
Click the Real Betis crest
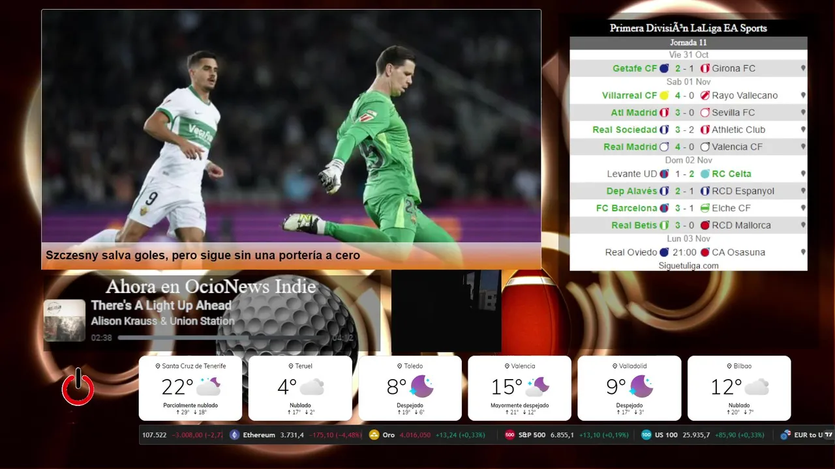tap(664, 225)
